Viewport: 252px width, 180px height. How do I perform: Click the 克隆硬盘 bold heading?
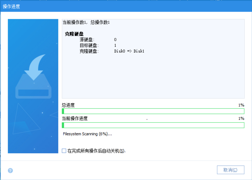pyautogui.click(x=74, y=34)
